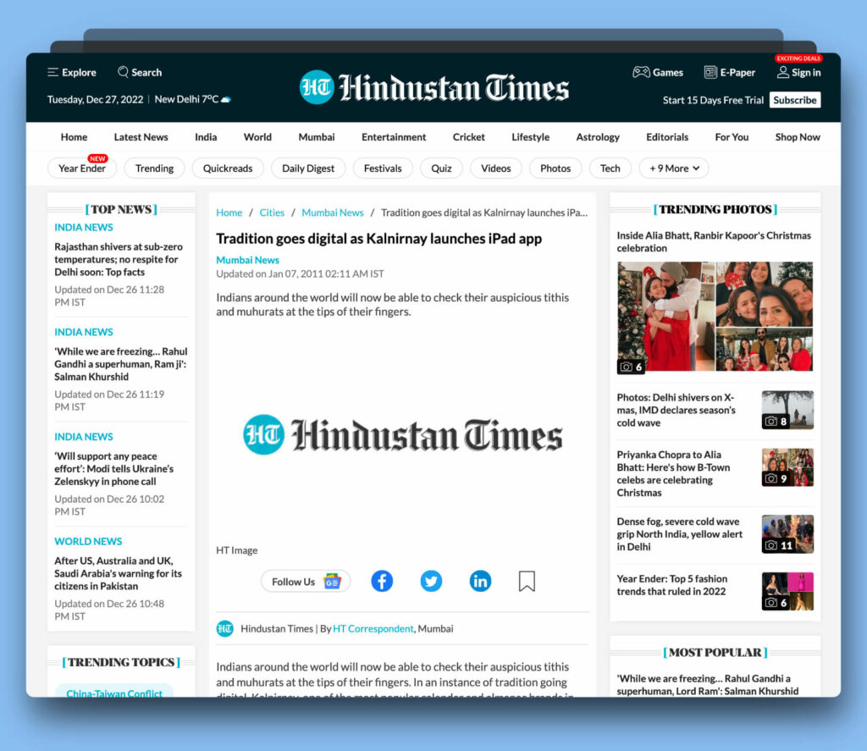The width and height of the screenshot is (867, 751).
Task: Open the HT Correspondent author link
Action: (373, 628)
